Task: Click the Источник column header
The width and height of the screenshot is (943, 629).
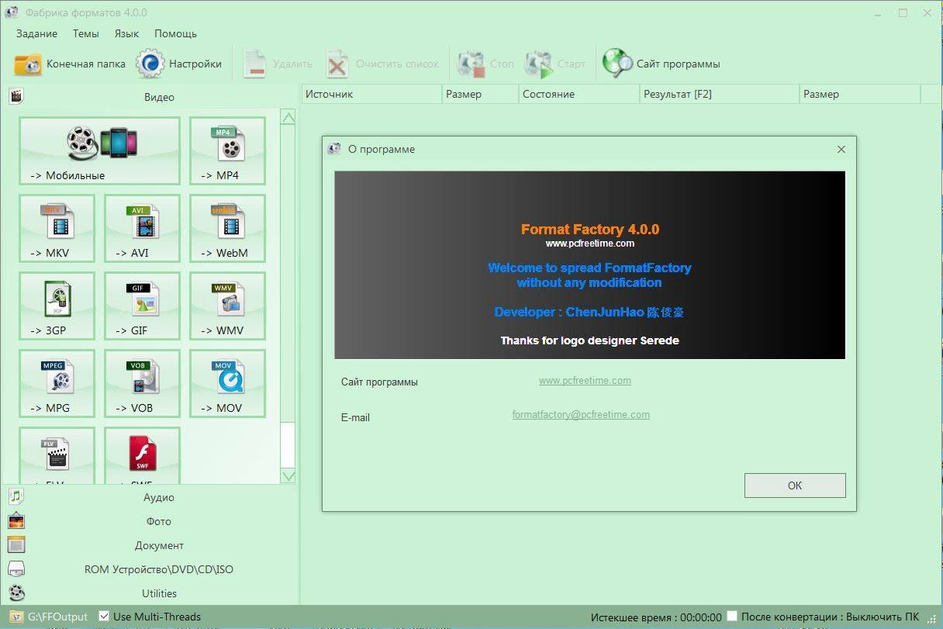Action: coord(371,94)
